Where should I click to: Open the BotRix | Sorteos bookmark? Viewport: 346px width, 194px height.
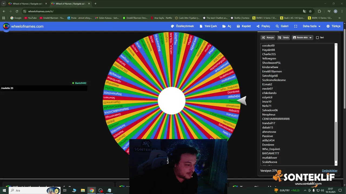tap(240, 18)
